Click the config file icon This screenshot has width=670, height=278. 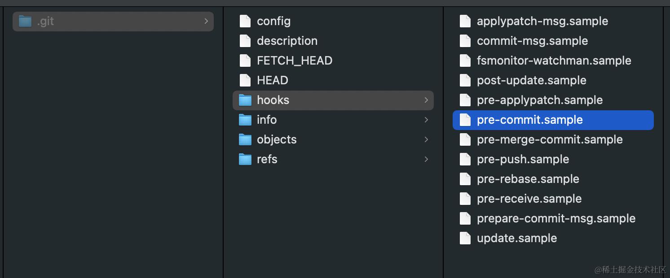pos(245,21)
